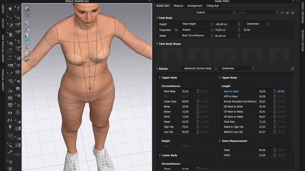The image size is (305, 171).
Task: Open the first Custom preset dropdown
Action: click(x=215, y=13)
